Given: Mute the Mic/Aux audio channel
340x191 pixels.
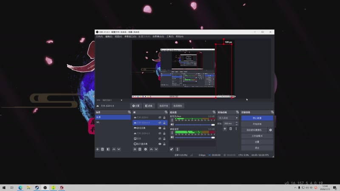Looking at the screenshot, I should pyautogui.click(x=172, y=124).
